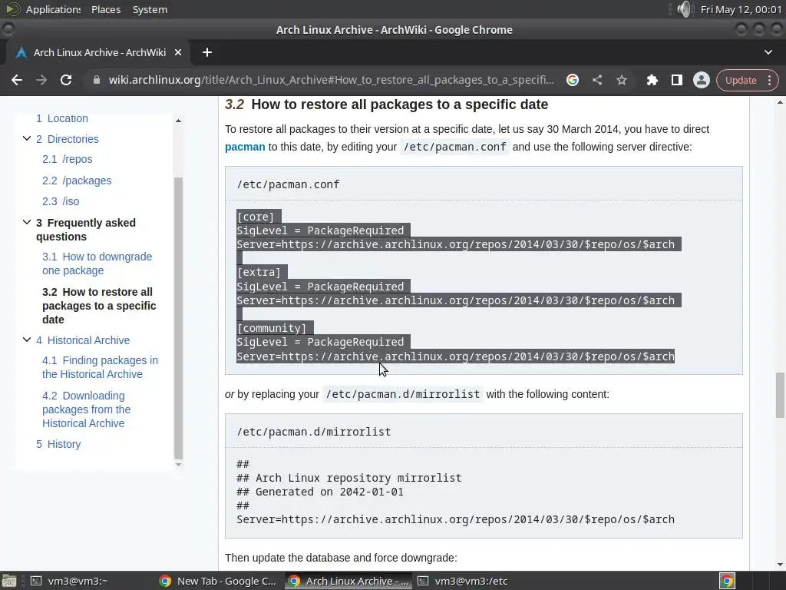Select 3.2 How to restore all packages entry

(x=99, y=306)
